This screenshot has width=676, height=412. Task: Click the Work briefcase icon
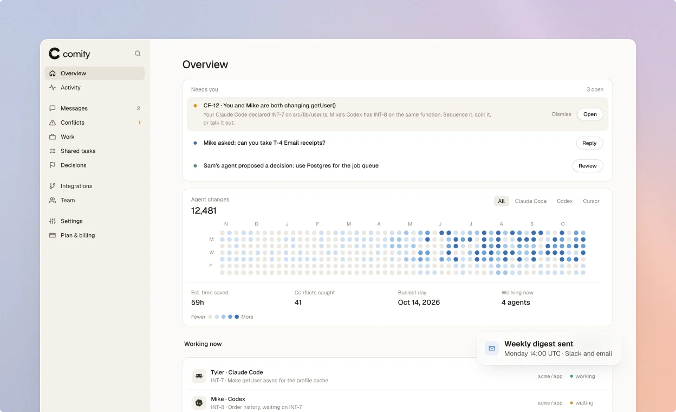click(53, 137)
